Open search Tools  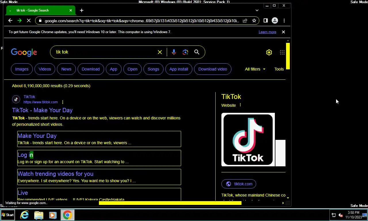279,69
